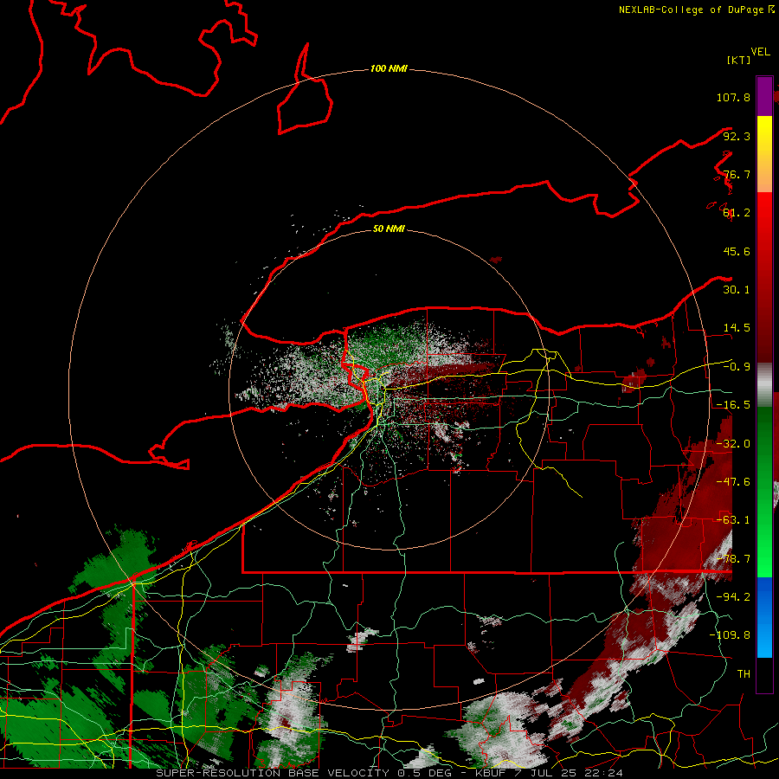The image size is (779, 779).
Task: Click the 30.1 value on velocity scale
Action: coord(737,290)
